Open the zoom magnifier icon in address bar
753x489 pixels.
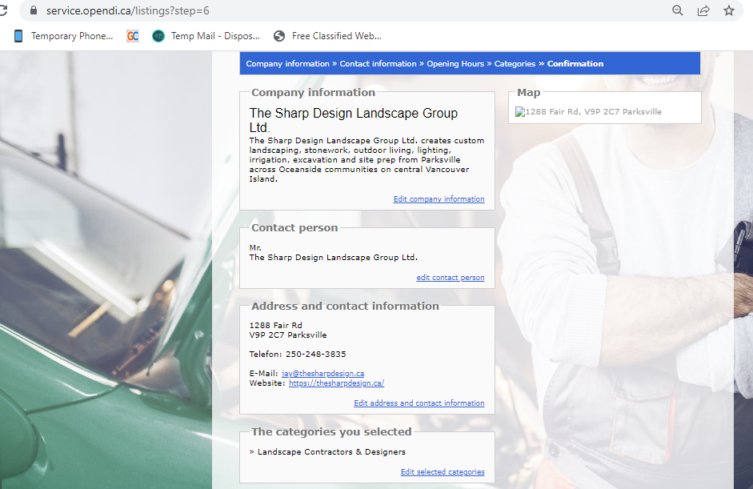click(677, 10)
